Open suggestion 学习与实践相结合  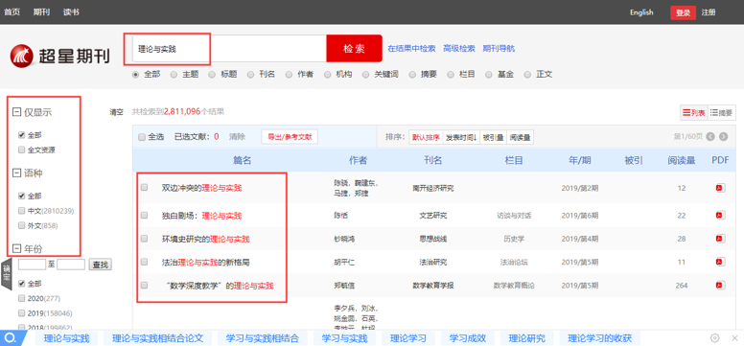[263, 338]
